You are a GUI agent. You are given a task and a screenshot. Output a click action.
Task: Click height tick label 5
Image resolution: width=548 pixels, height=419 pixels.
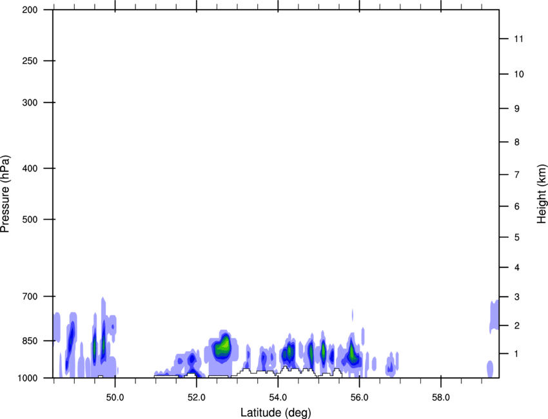517,237
